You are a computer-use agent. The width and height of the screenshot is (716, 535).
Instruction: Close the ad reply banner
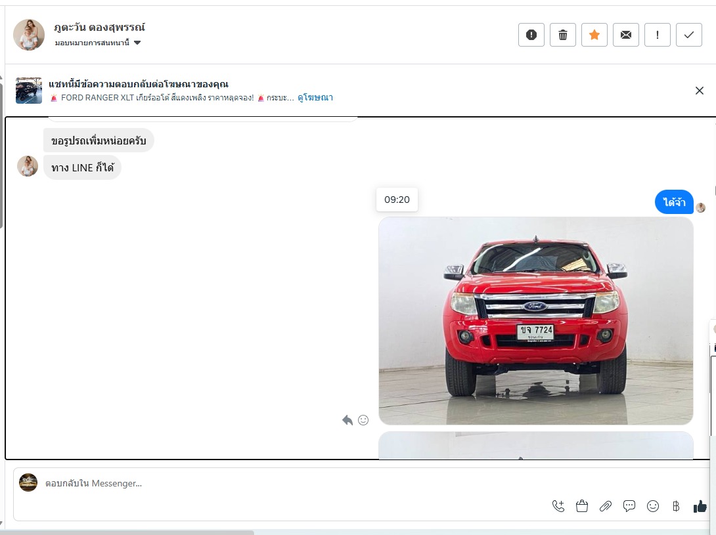(699, 91)
